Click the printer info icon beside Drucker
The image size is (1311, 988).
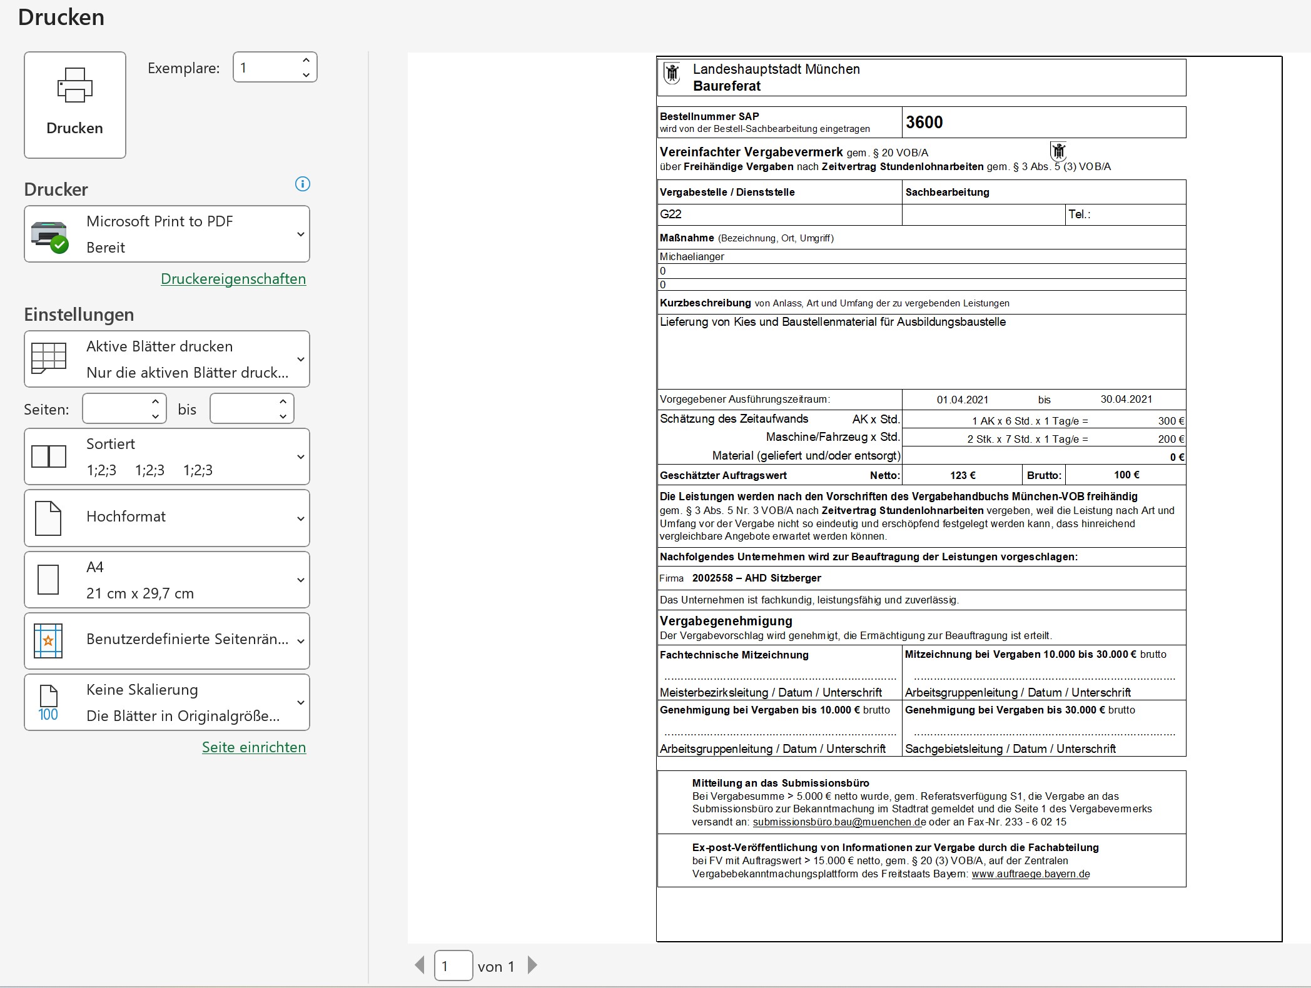tap(302, 184)
